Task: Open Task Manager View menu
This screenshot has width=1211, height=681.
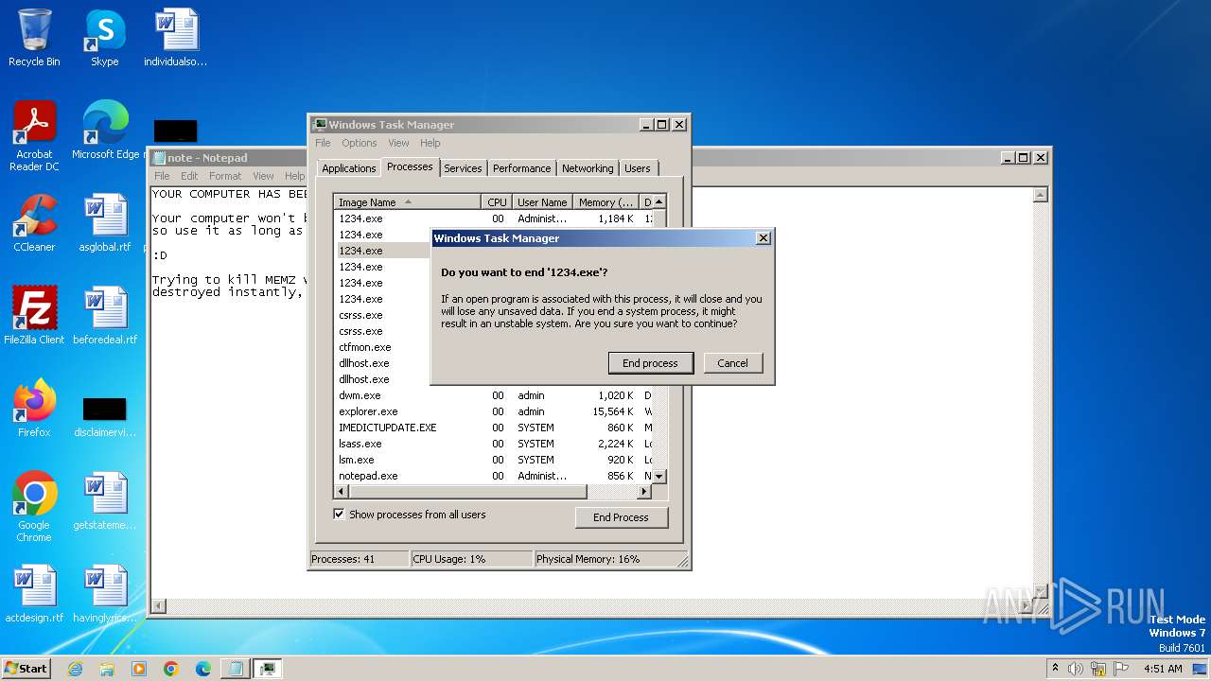Action: pos(398,143)
